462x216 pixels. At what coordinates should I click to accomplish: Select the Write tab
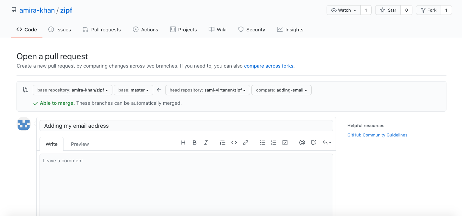52,144
